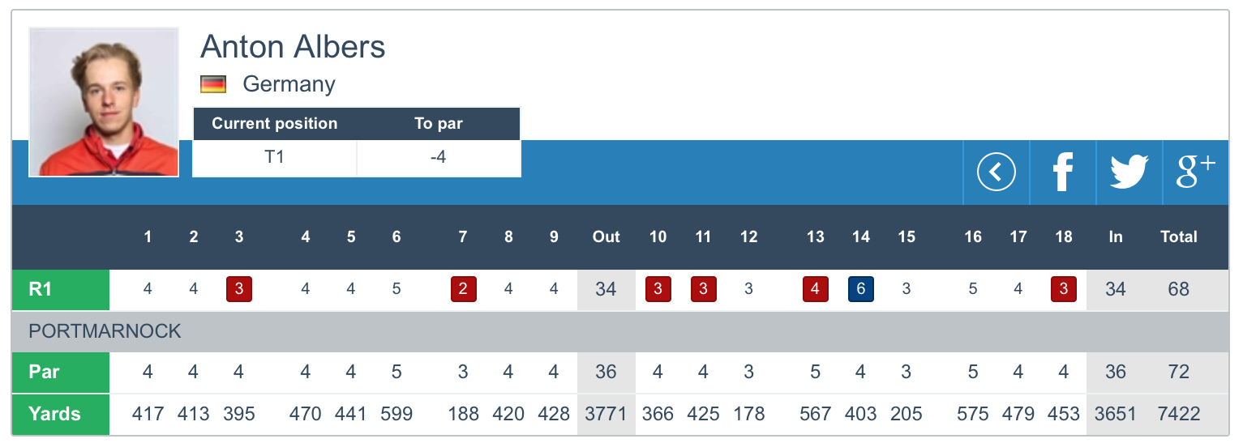Click the red score 2 on hole 7
The height and width of the screenshot is (443, 1243).
(x=462, y=289)
